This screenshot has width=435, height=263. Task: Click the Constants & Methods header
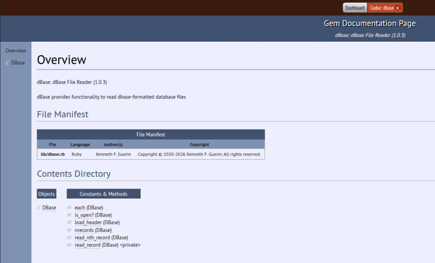coord(103,194)
